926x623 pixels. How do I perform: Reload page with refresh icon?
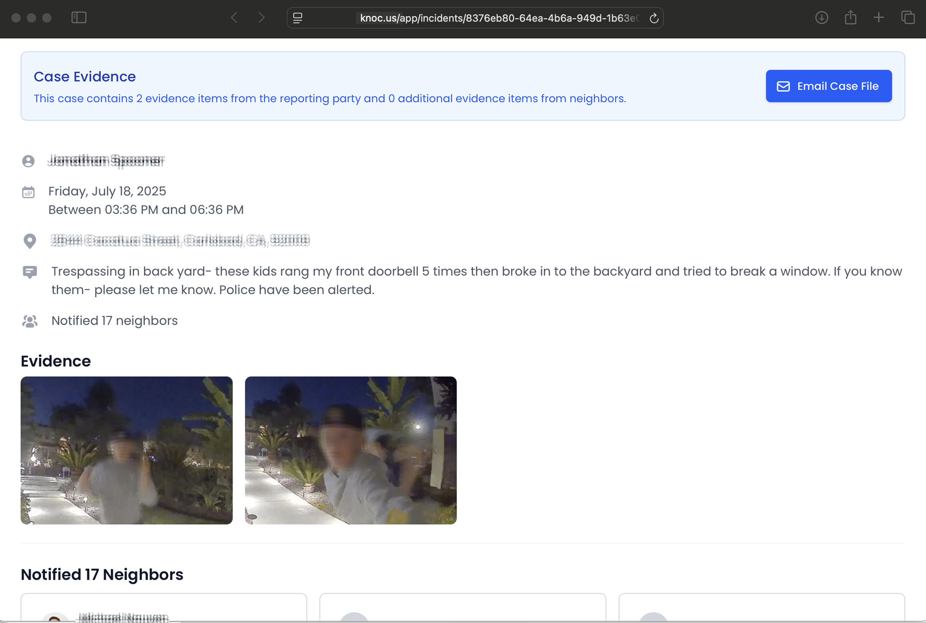653,18
